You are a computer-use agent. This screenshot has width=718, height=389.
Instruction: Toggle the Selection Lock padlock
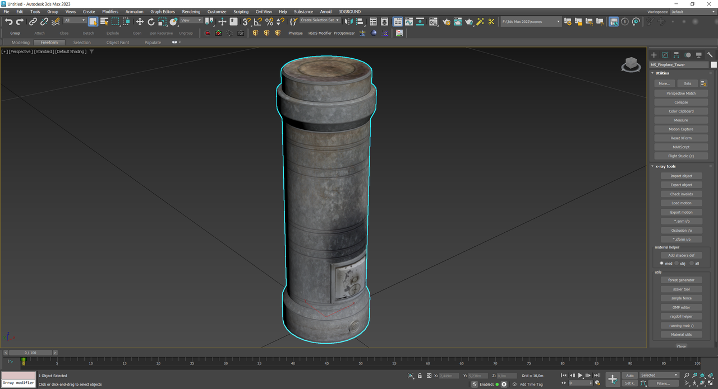click(x=420, y=376)
